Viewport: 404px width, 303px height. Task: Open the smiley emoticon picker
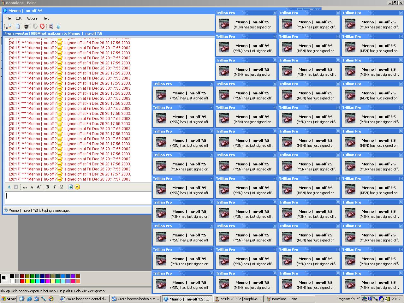tap(77, 187)
